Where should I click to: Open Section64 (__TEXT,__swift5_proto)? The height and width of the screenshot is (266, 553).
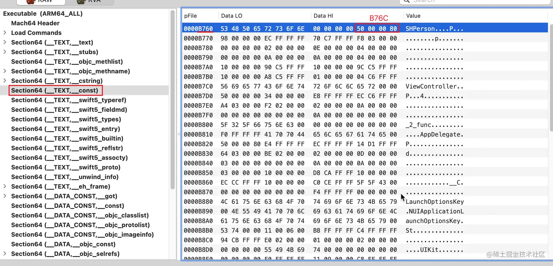66,167
